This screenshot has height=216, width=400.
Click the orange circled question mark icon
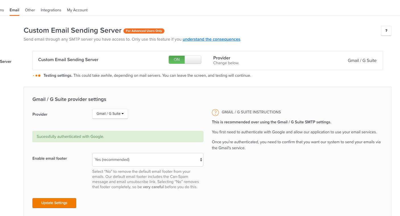point(215,112)
